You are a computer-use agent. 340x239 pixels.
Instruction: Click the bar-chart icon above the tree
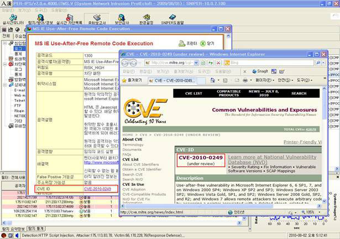11,29
